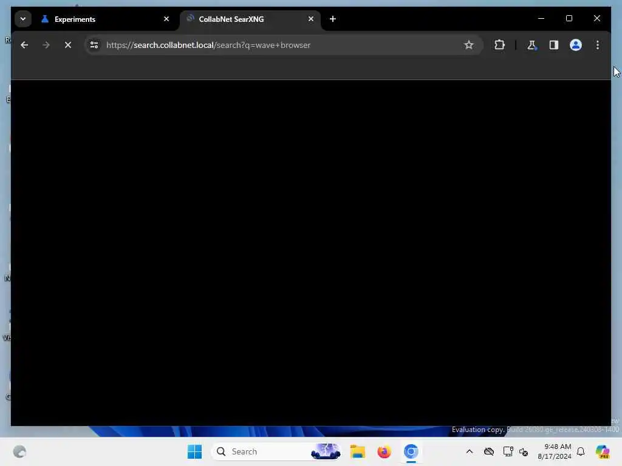Screen dimensions: 622x466
Task: Show hidden system tray icons
Action: click(x=470, y=451)
